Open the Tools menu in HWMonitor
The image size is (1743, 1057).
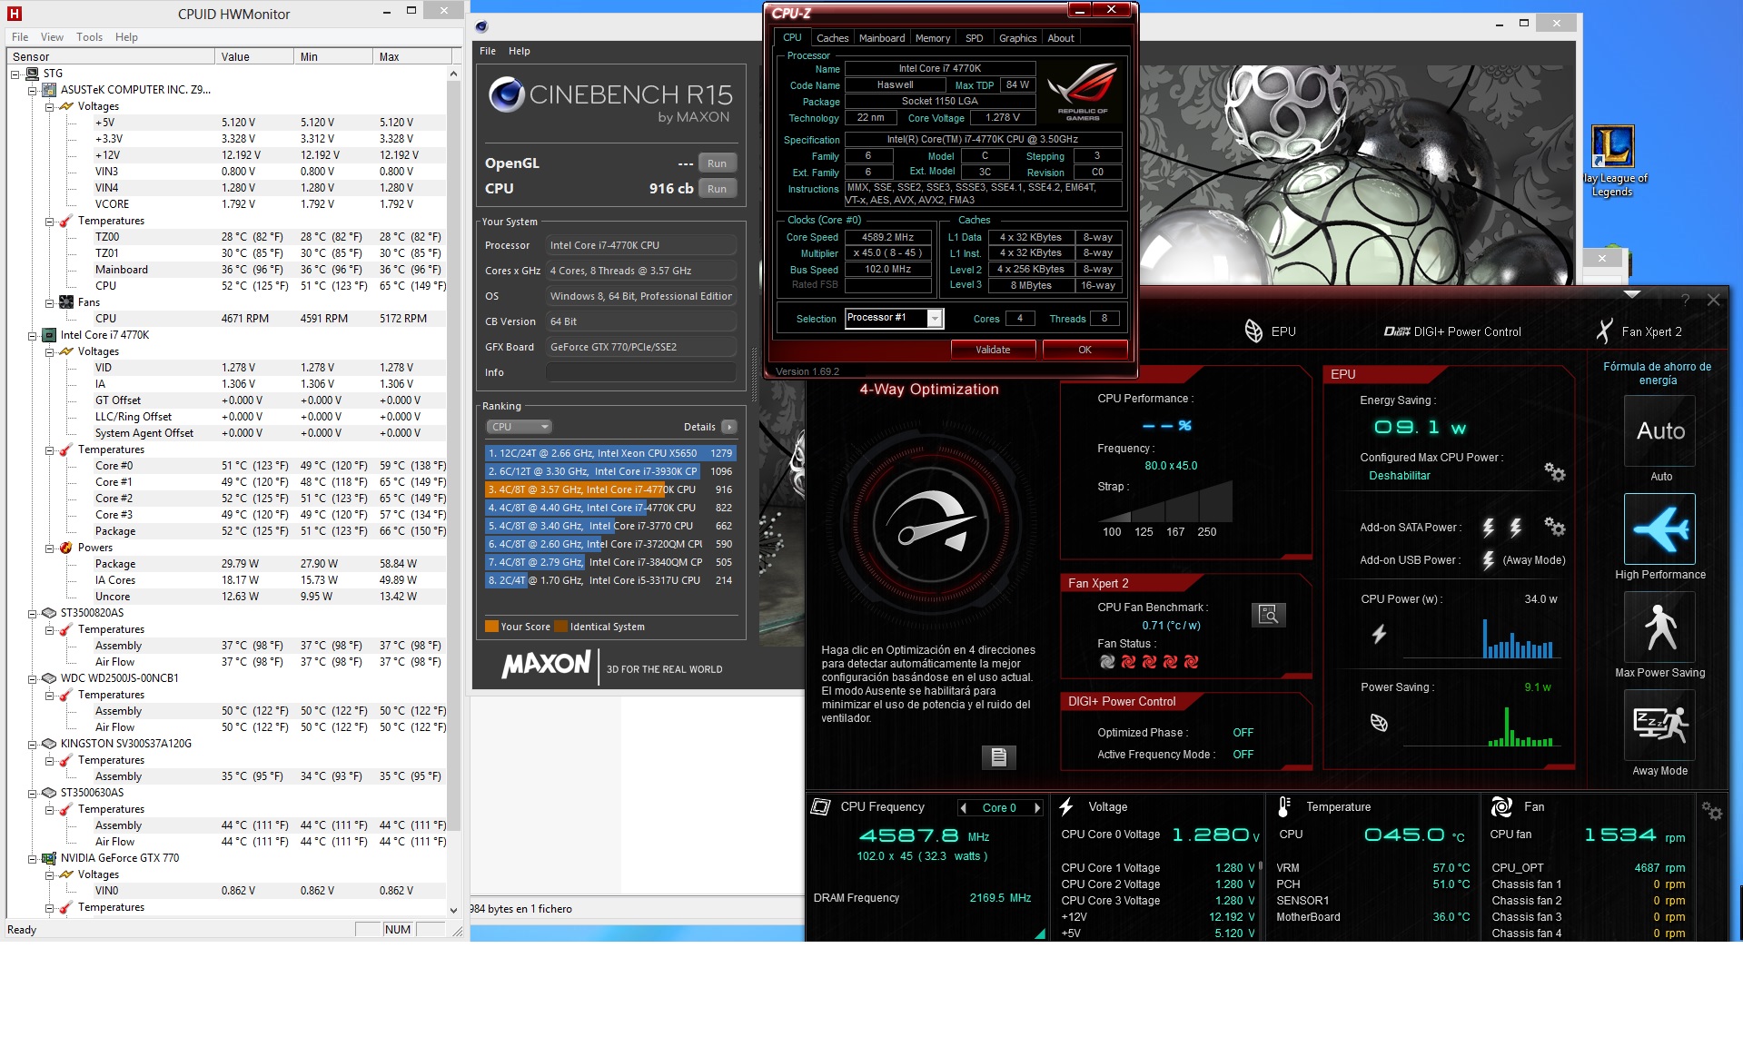(x=89, y=37)
